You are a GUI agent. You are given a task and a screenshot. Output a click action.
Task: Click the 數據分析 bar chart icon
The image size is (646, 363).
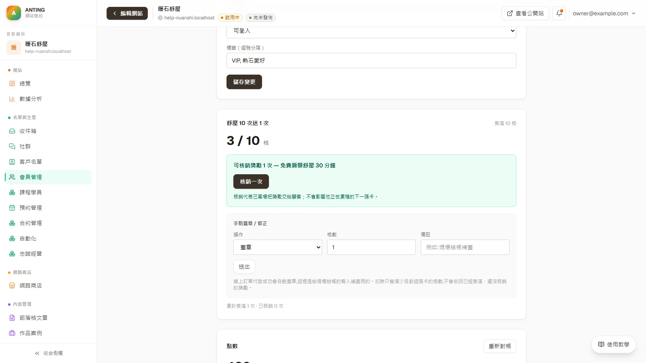point(12,99)
